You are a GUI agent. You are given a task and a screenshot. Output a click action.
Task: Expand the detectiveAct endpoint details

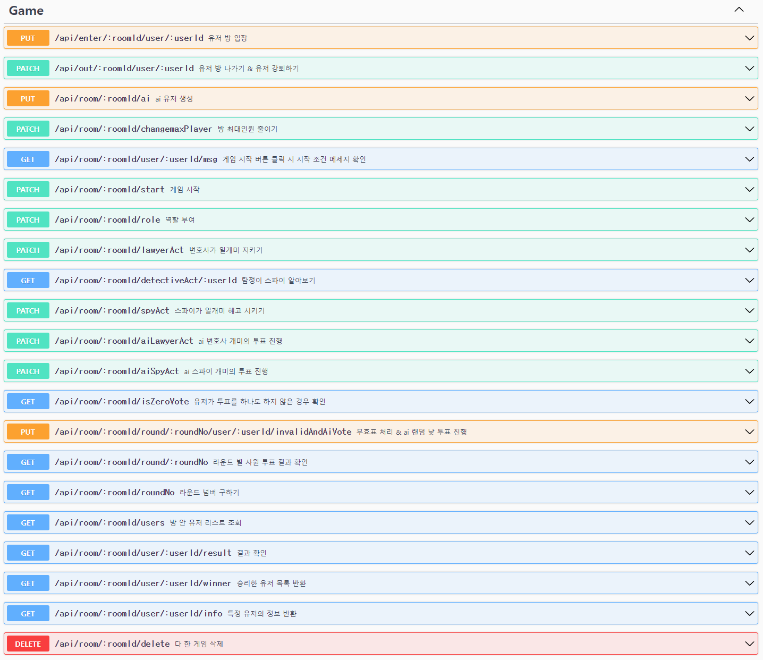[749, 280]
